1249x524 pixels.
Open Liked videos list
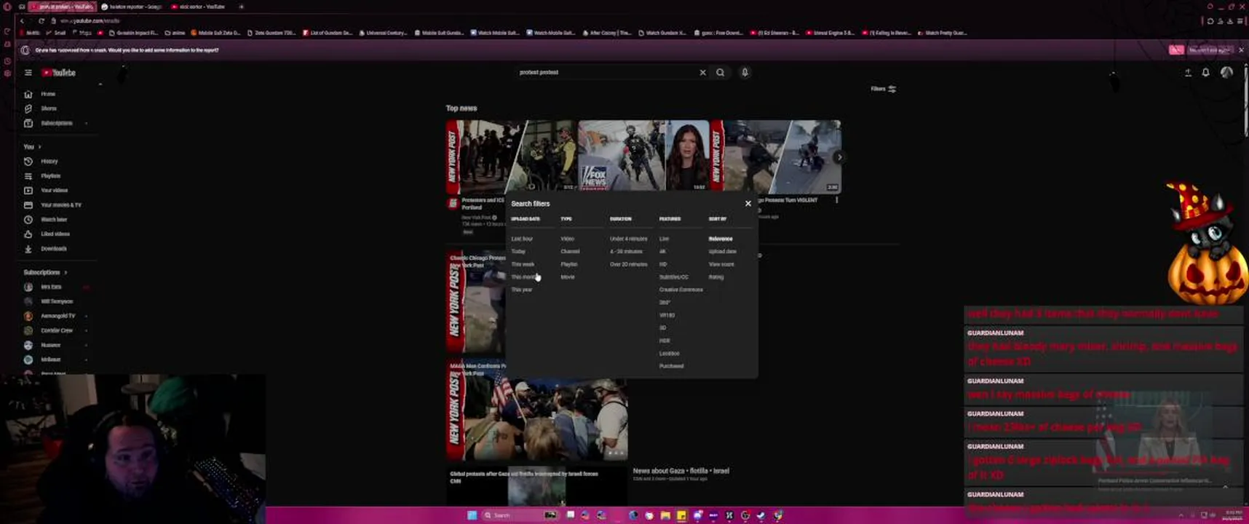[x=55, y=234]
